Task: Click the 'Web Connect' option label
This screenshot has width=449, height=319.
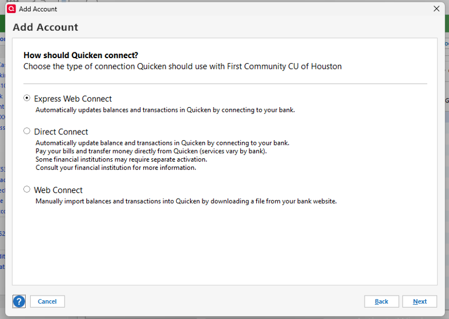Action: [x=58, y=190]
